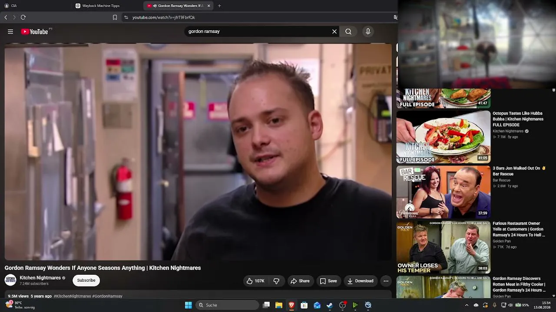Viewport: 556px width, 312px height.
Task: Check the 95% battery status
Action: (522, 305)
